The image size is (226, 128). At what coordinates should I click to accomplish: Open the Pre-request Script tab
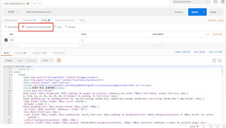[65, 20]
